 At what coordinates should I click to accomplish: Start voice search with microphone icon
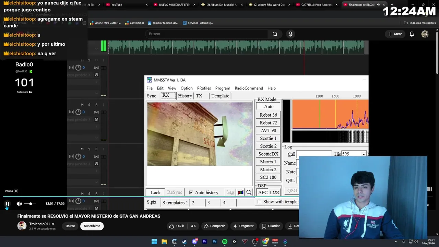tap(290, 34)
